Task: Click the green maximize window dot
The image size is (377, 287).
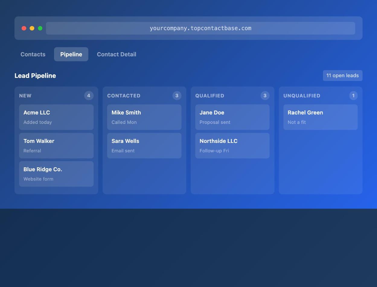Action: [40, 28]
